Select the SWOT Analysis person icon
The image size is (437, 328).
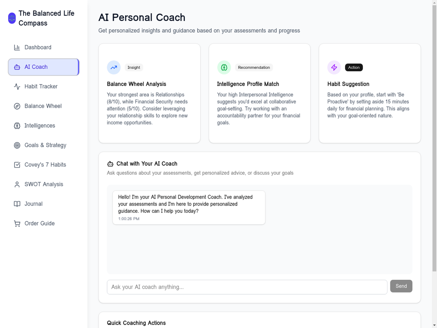click(17, 184)
